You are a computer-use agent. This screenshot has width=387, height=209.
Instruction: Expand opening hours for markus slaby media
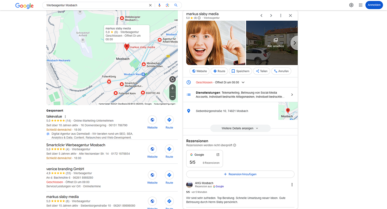(x=243, y=82)
